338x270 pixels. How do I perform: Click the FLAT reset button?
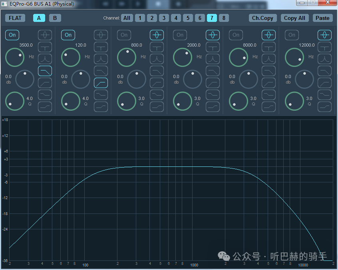(15, 18)
